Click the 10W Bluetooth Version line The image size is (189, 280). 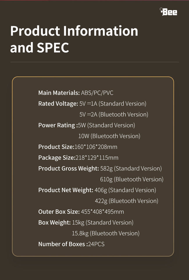click(x=109, y=136)
